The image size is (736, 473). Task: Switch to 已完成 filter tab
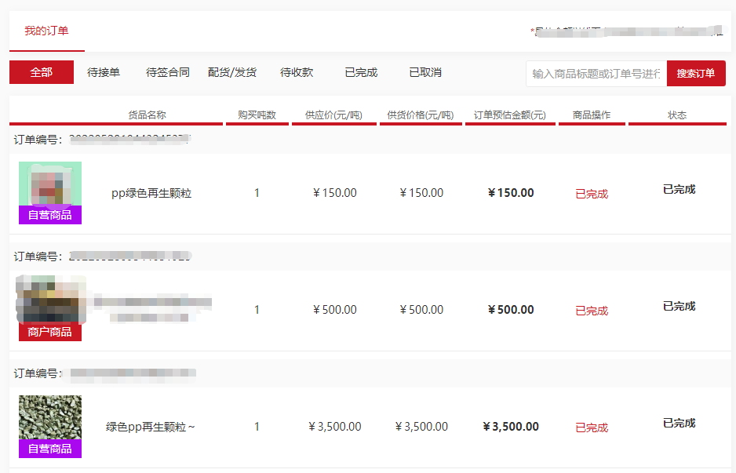(361, 72)
